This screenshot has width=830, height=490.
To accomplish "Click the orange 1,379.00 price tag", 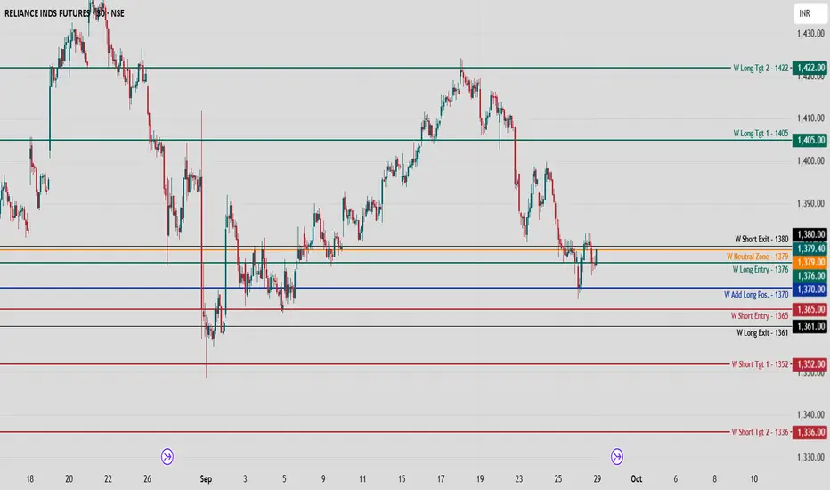I will [810, 262].
